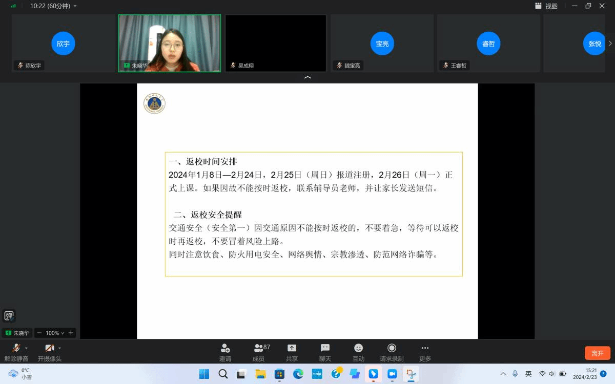Click the 弹 danmaku icon
The height and width of the screenshot is (384, 615).
9,316
